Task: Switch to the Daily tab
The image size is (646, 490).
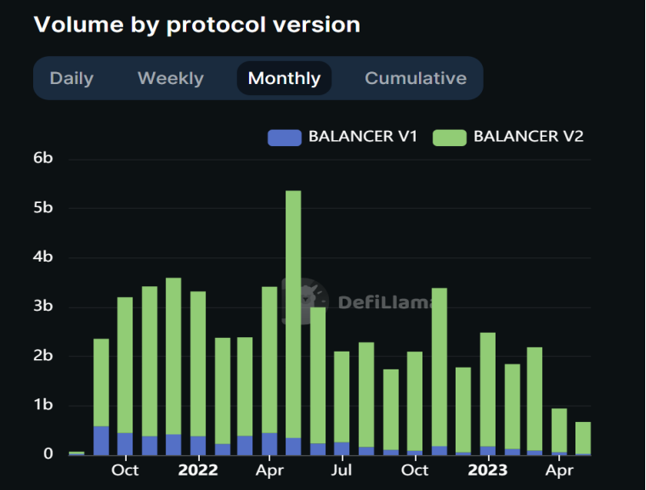Action: (x=71, y=78)
